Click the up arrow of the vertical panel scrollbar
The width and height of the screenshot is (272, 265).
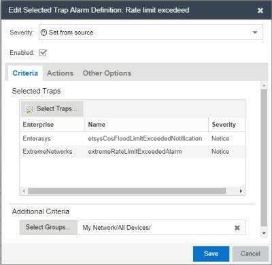tap(264, 85)
